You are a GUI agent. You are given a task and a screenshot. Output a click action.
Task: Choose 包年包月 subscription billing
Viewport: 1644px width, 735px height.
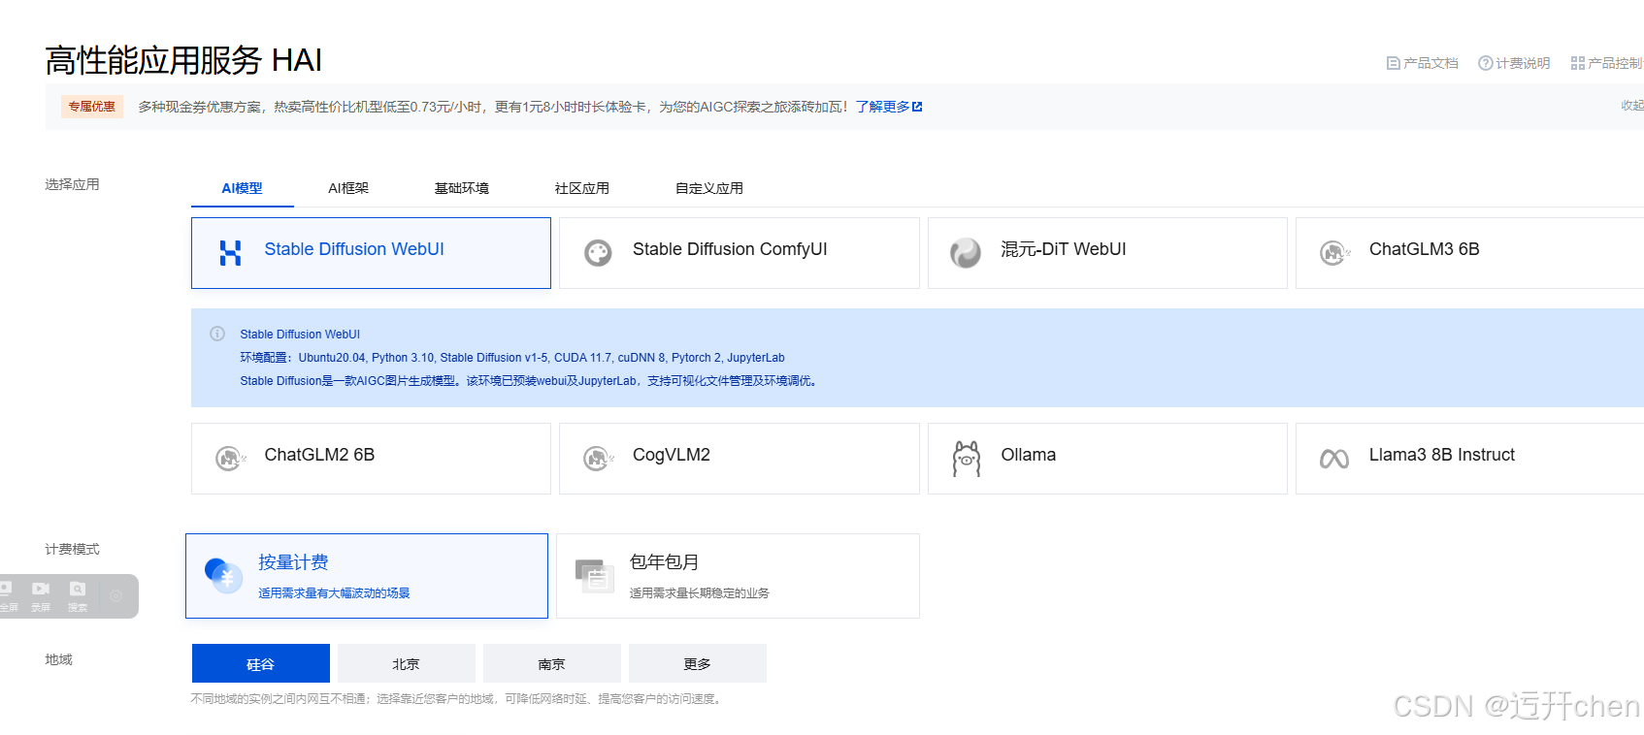coord(738,576)
